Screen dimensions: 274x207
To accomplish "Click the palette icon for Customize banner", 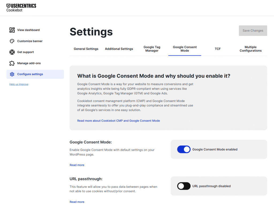I will point(12,41).
